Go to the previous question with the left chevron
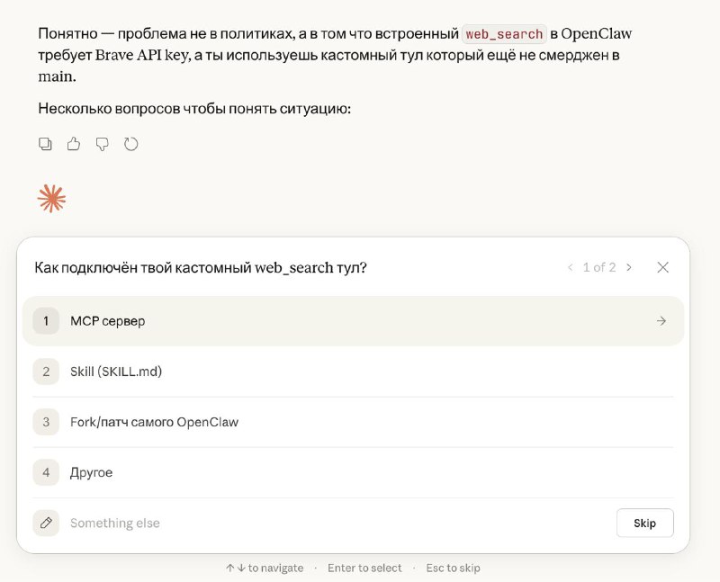The image size is (720, 582). [571, 267]
